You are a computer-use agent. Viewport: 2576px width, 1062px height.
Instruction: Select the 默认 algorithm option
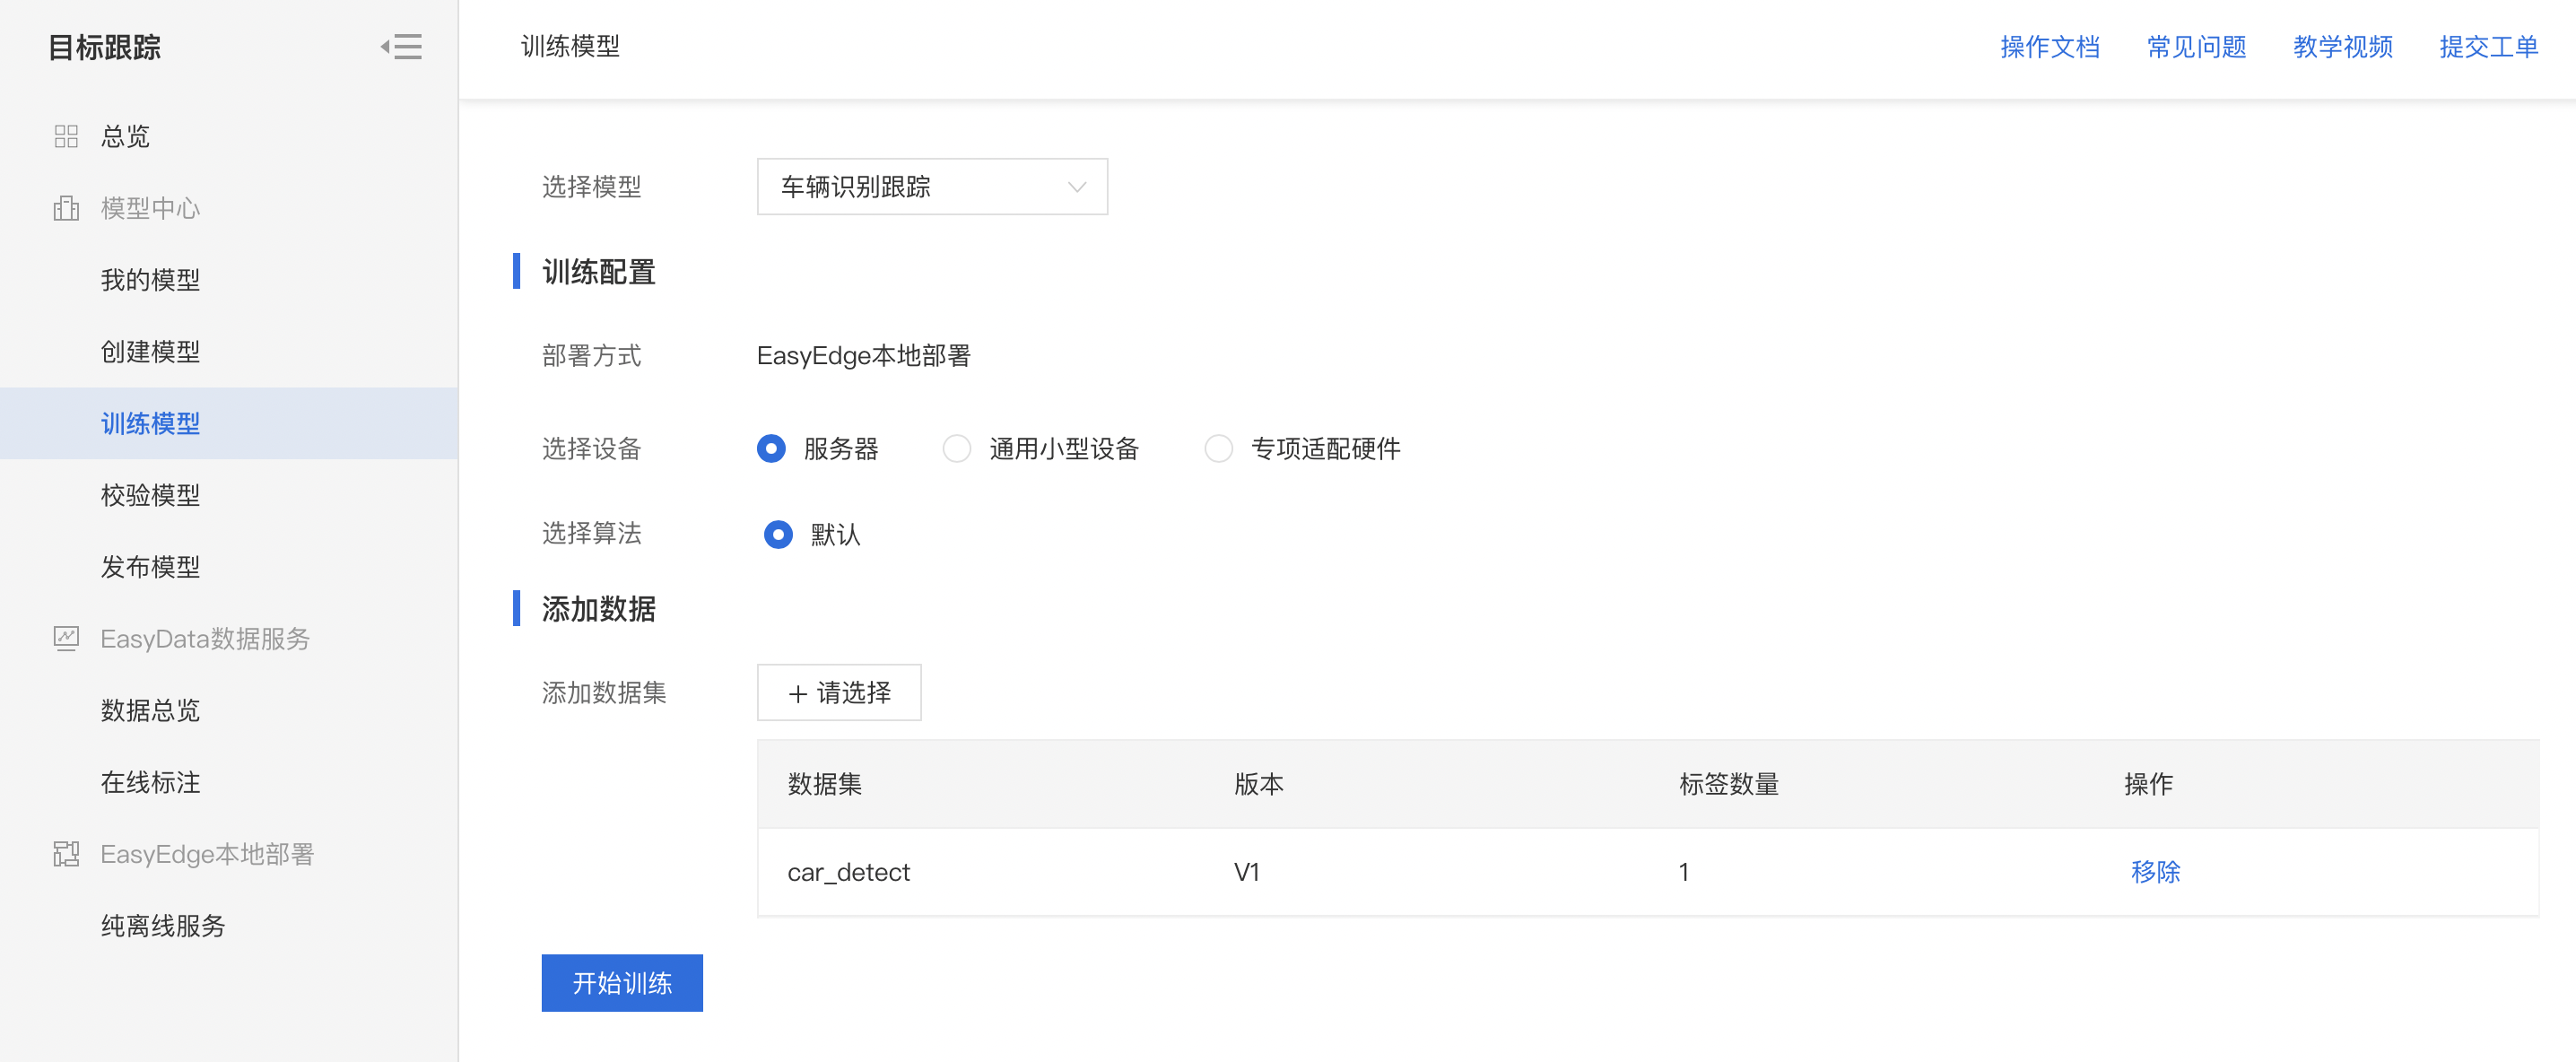(x=779, y=535)
